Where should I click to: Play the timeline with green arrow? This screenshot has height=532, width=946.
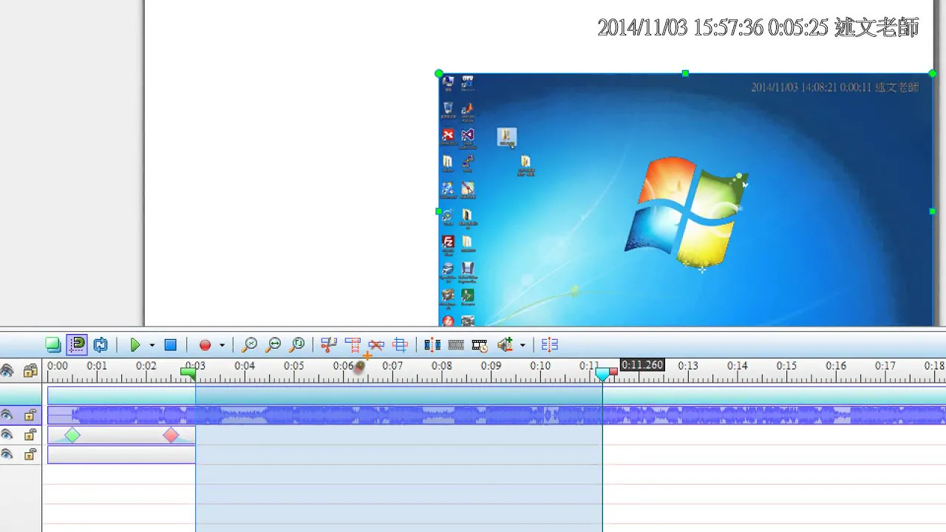(135, 345)
